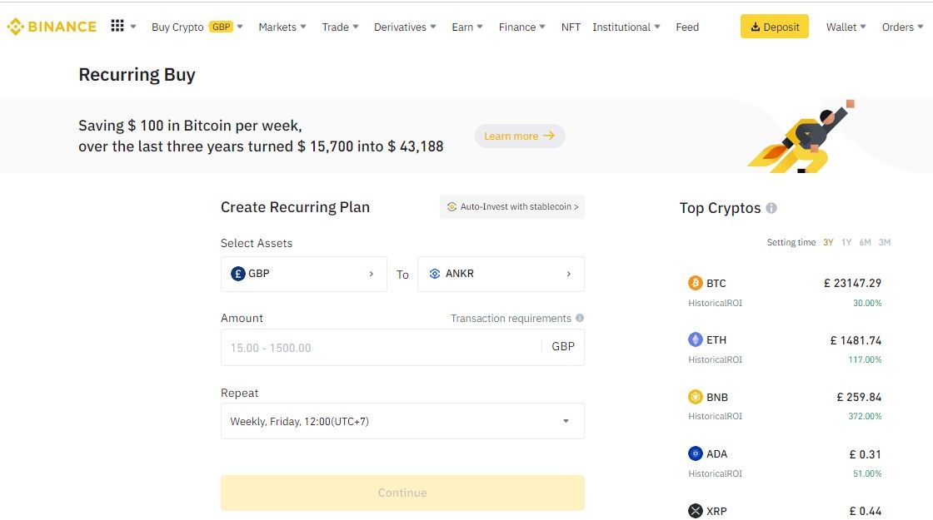Open the Buy Crypto menu
This screenshot has width=933, height=520.
coord(197,27)
